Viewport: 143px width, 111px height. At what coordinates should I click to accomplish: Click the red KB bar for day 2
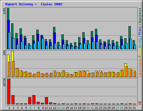point(13,100)
